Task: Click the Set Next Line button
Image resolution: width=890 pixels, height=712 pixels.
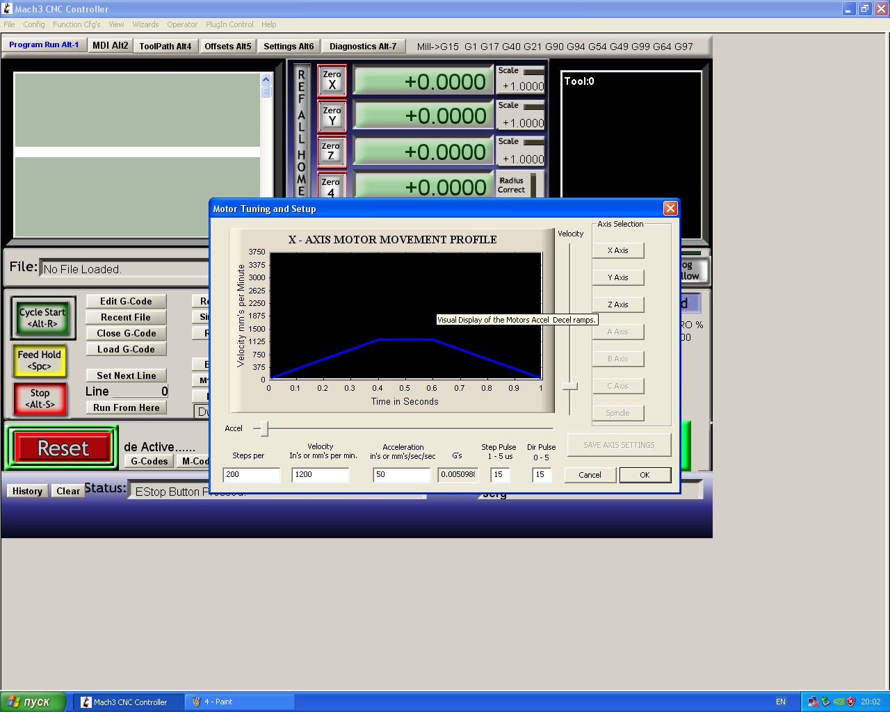Action: (x=126, y=375)
